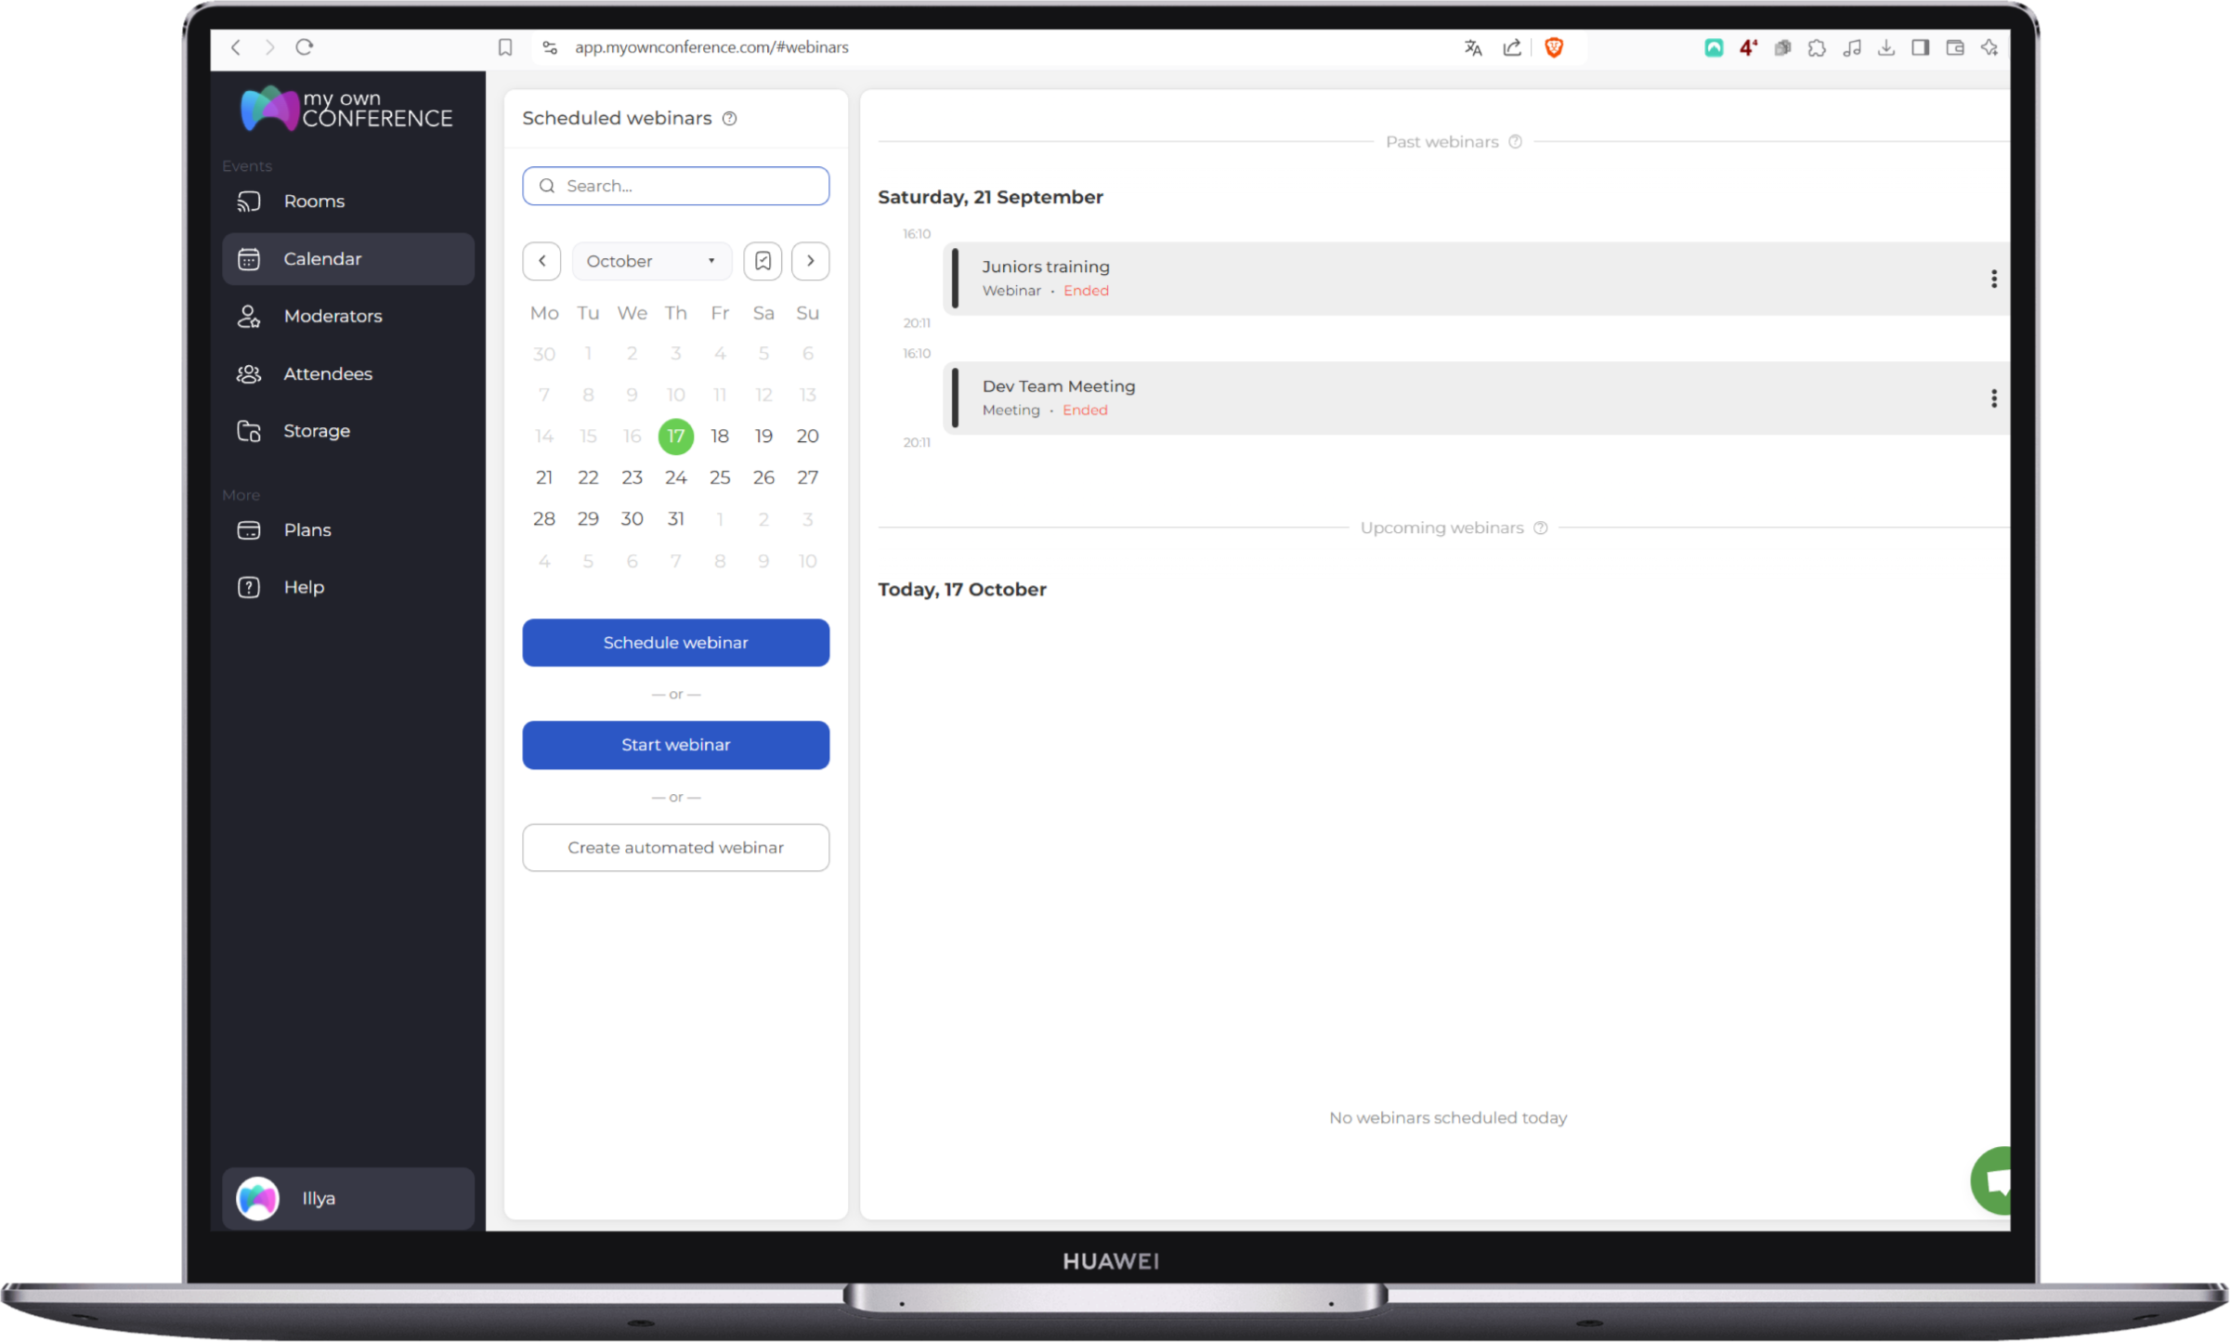Screen dimensions: 2230x1342
Task: Click the Start webinar button
Action: click(675, 743)
